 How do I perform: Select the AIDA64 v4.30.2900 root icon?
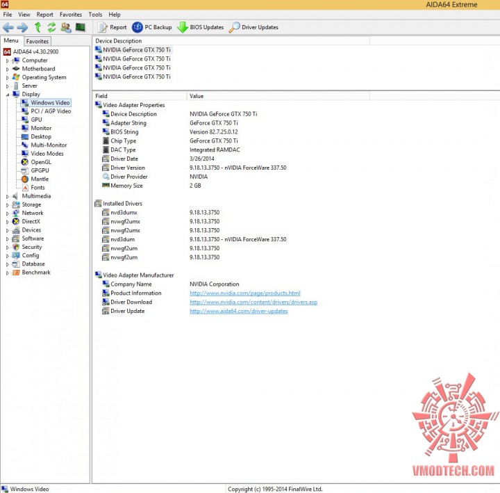7,51
